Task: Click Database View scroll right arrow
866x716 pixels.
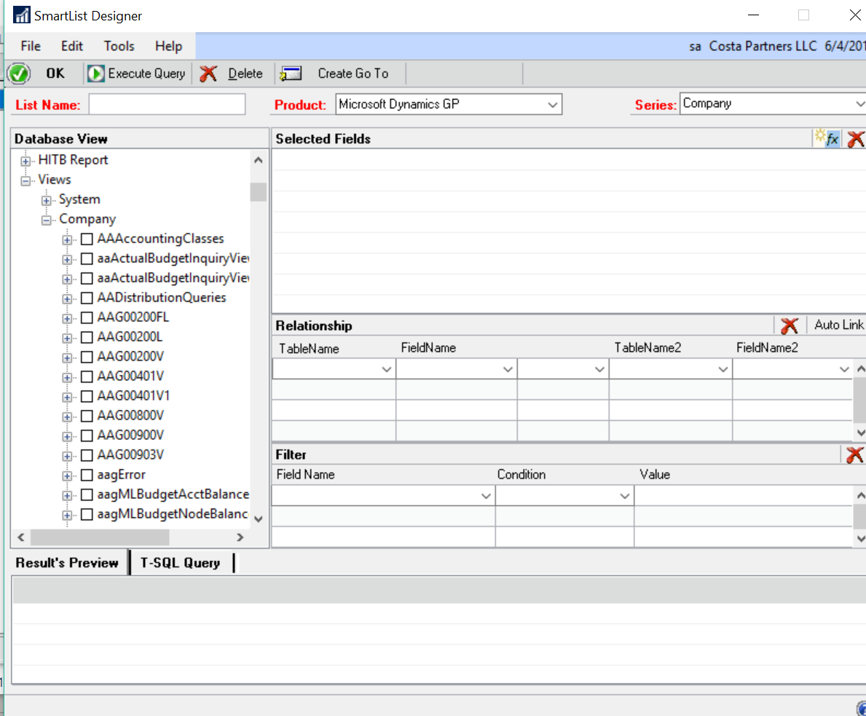Action: 240,537
